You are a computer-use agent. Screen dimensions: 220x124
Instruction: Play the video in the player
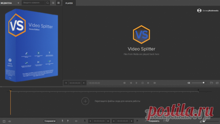tap(137, 83)
